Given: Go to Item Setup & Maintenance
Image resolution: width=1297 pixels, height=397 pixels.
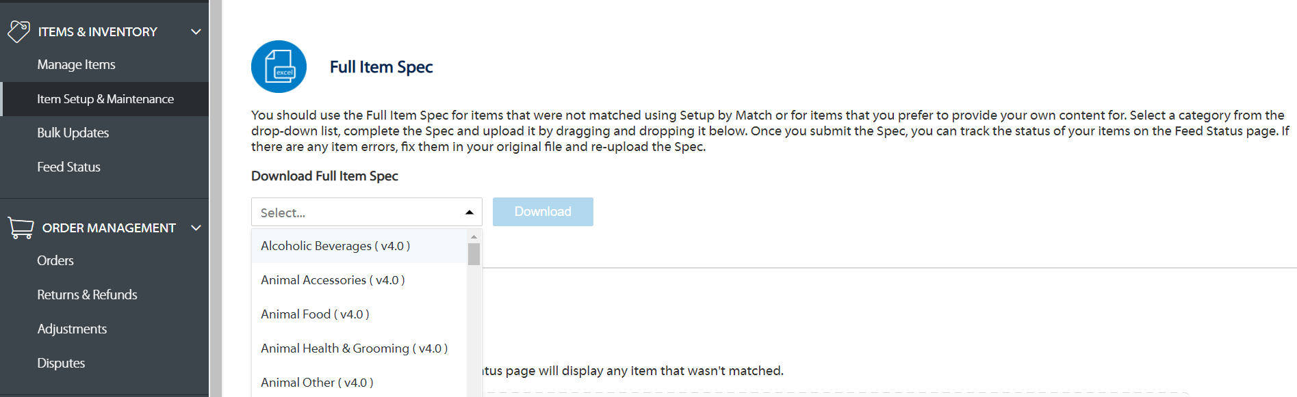Looking at the screenshot, I should coord(105,99).
